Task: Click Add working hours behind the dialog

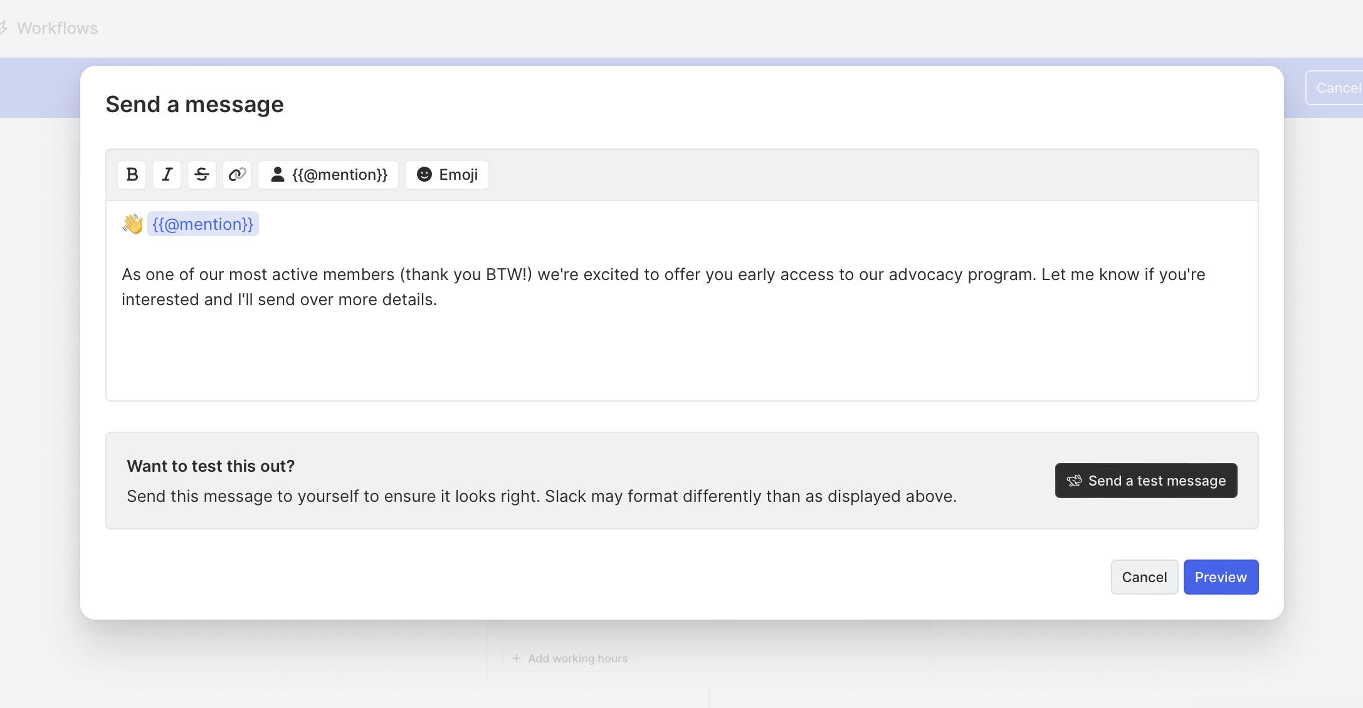Action: click(569, 659)
